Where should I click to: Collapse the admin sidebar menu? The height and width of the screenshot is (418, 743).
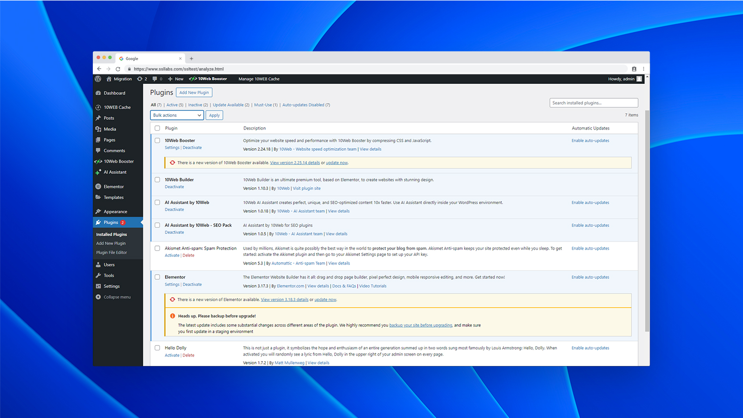tap(113, 296)
